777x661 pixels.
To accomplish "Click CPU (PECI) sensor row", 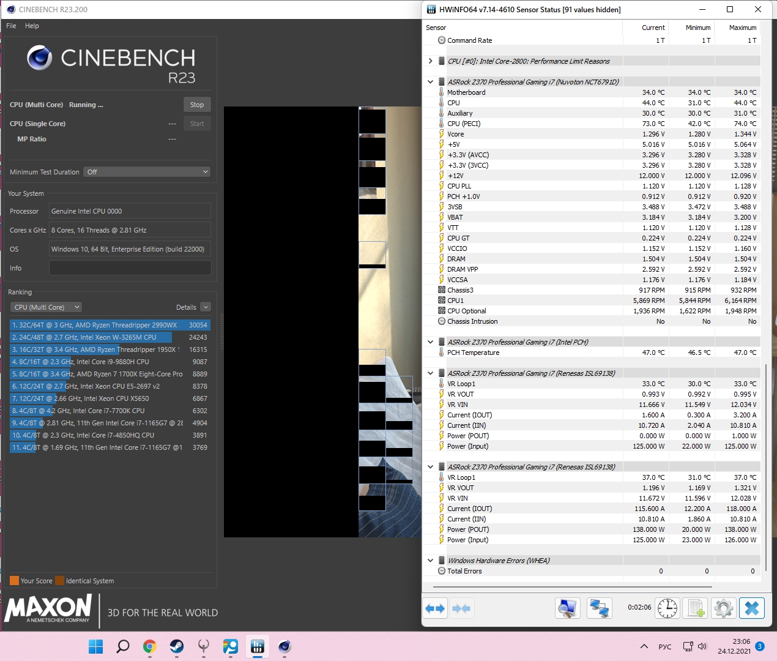I will click(x=592, y=124).
